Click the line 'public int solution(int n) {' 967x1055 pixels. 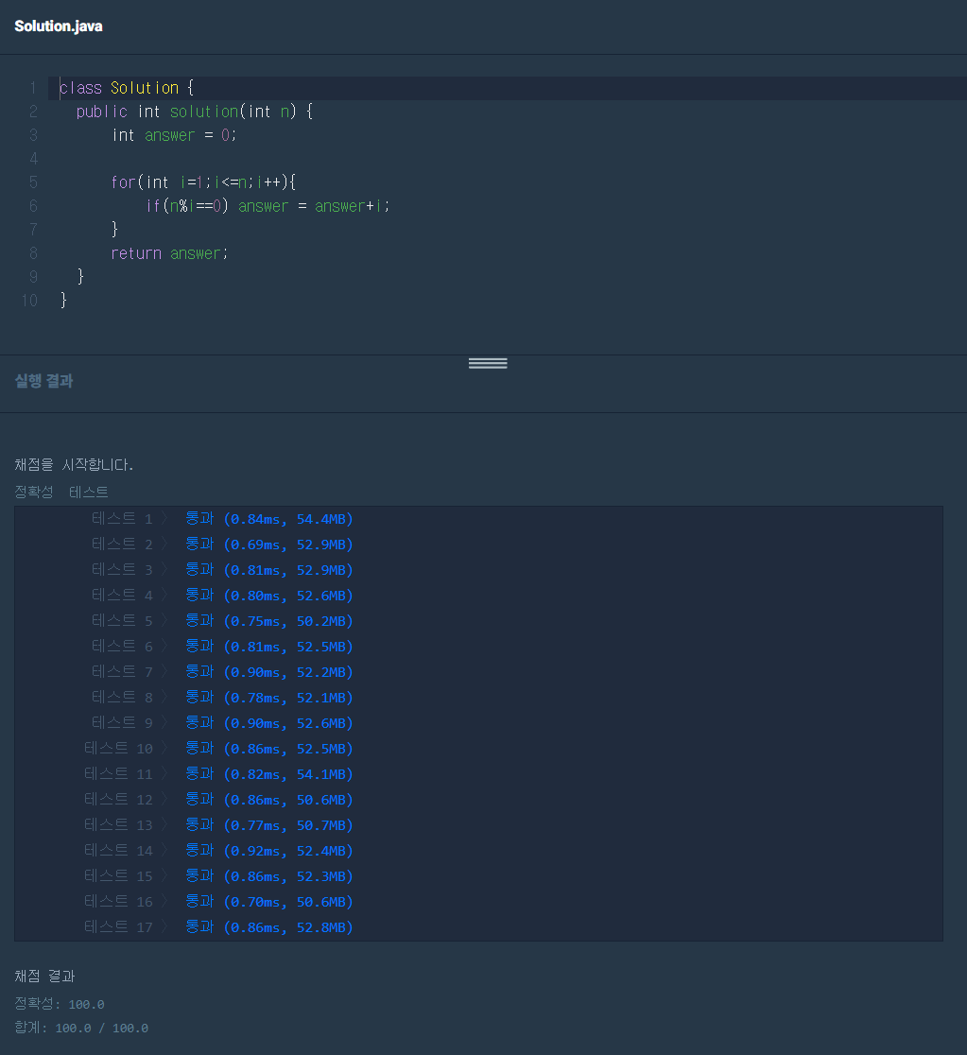click(195, 112)
